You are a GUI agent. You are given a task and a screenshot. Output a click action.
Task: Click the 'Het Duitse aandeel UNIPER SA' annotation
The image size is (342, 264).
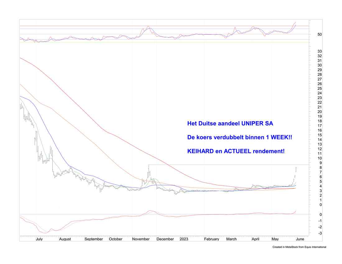click(230, 124)
